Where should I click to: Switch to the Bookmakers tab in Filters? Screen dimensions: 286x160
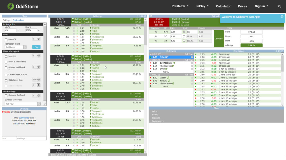(x=18, y=20)
